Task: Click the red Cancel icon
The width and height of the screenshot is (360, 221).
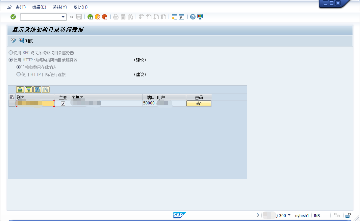Action: tap(105, 17)
